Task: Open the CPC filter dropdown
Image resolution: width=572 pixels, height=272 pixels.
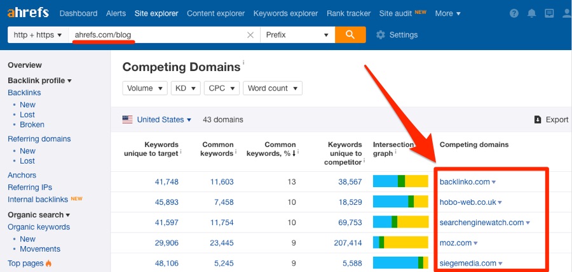Action: pos(222,88)
